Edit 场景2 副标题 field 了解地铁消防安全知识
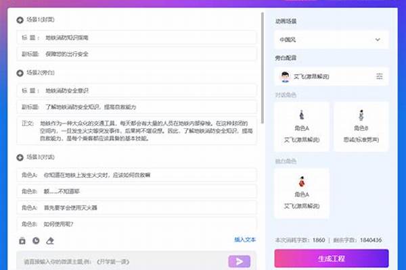Image resolution: width=406 pixels, height=270 pixels. [137, 107]
